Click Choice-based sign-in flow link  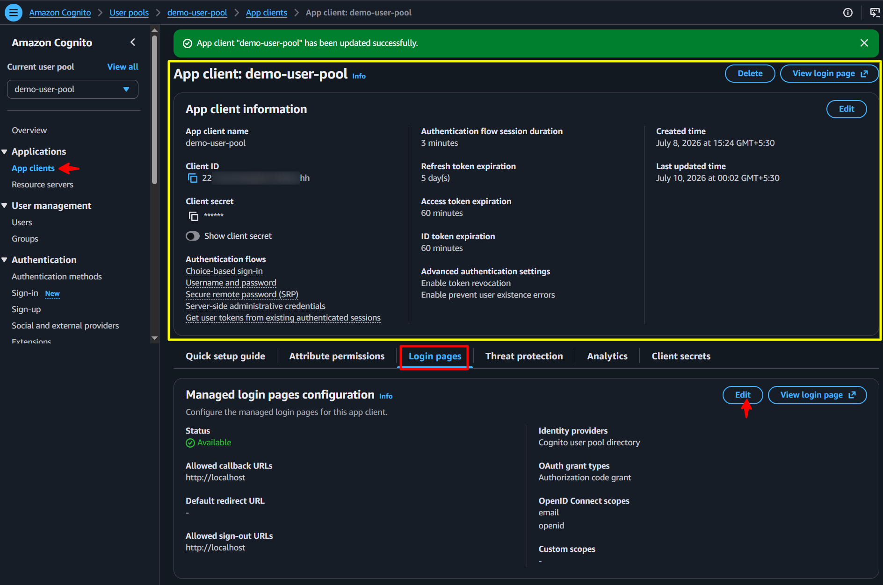coord(224,271)
